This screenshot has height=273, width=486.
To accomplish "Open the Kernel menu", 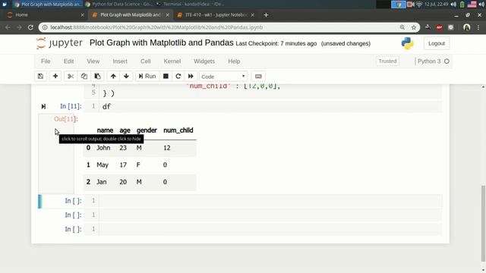I will 172,61.
